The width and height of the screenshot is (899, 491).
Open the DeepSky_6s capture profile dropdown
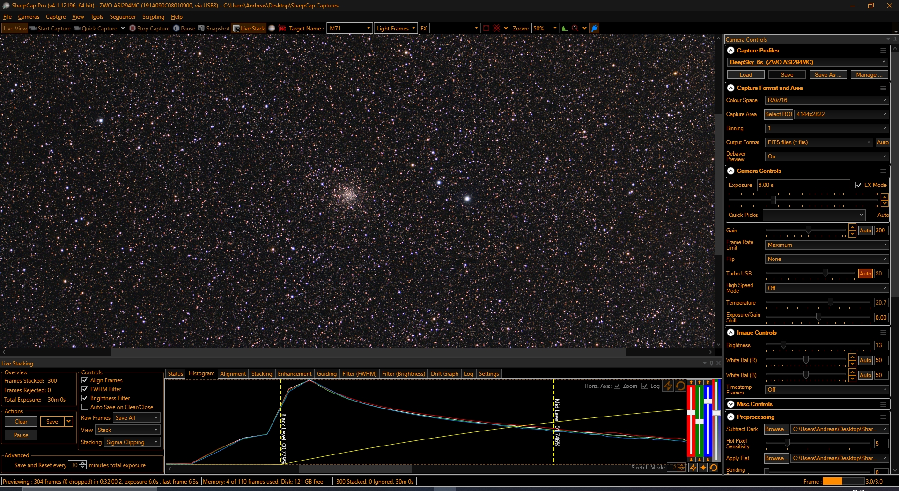tap(807, 62)
